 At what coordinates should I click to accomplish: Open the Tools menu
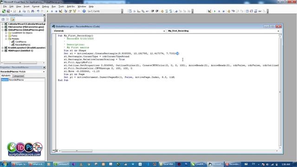point(61,6)
